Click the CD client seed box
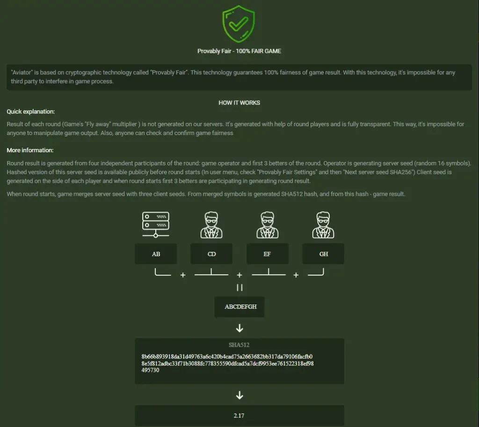The width and height of the screenshot is (479, 427). click(211, 254)
